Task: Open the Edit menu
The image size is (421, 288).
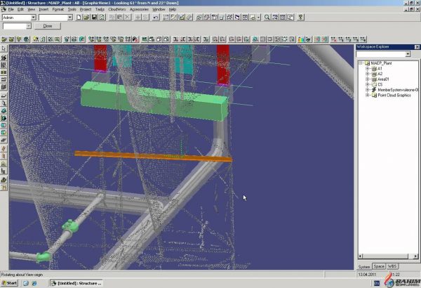Action: 20,9
